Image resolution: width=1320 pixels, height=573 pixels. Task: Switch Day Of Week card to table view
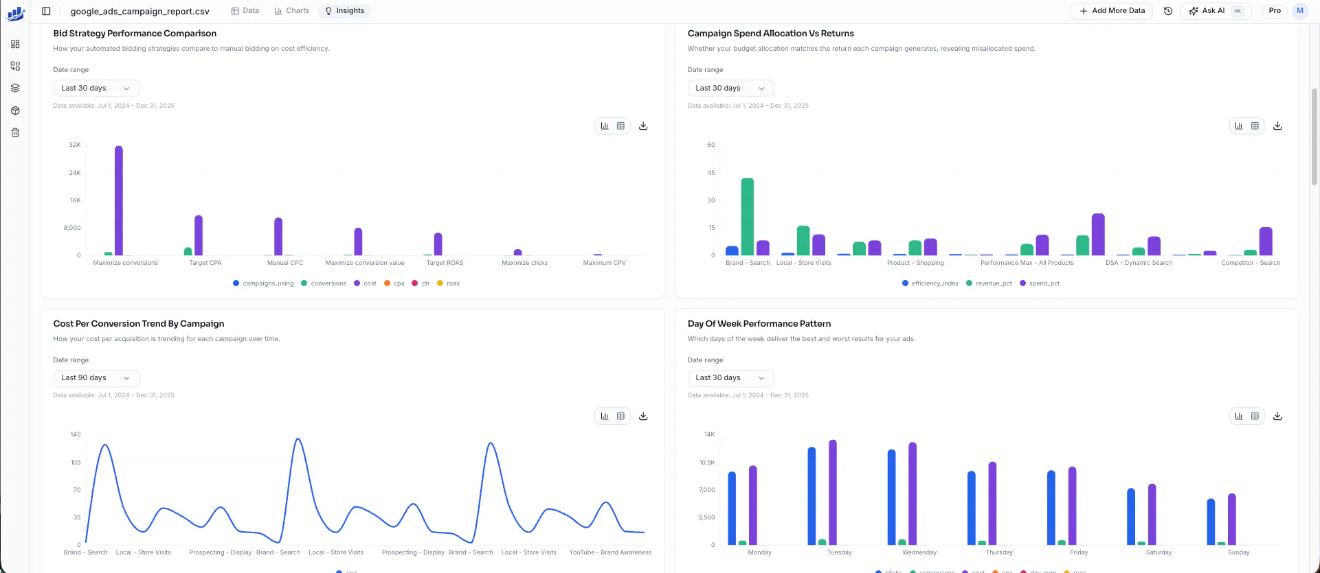tap(1255, 416)
